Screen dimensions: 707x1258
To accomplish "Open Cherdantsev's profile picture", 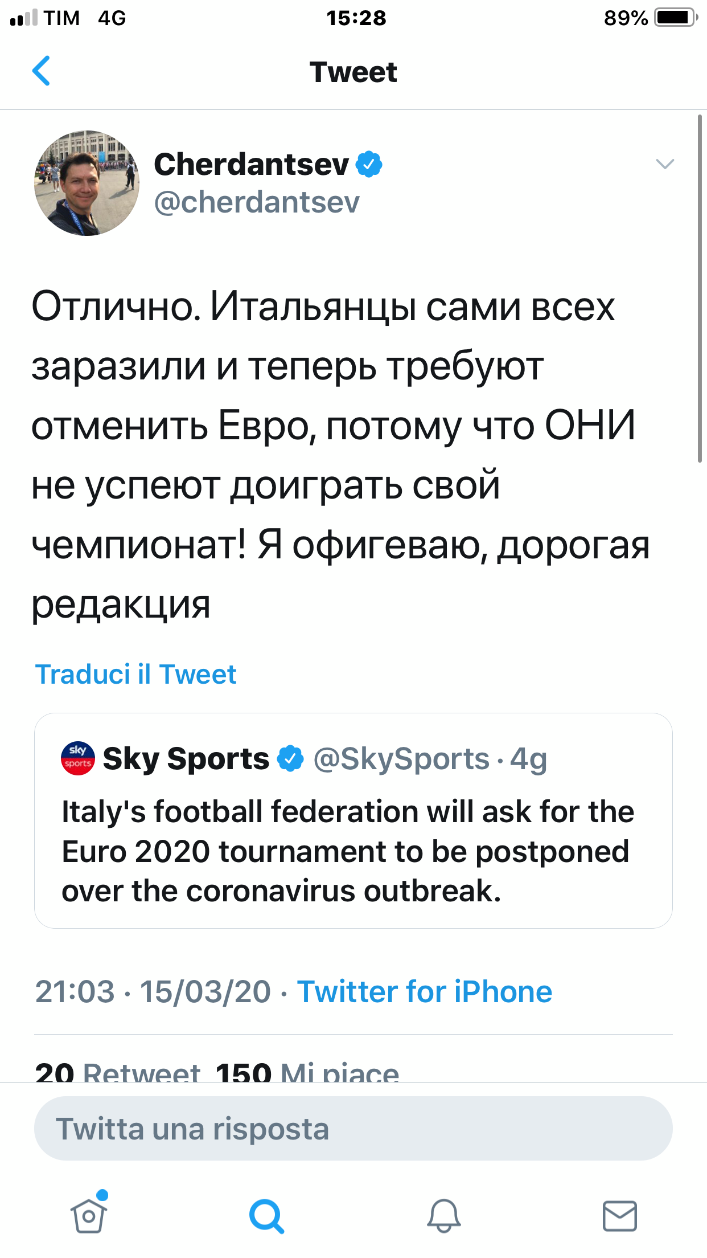I will point(87,183).
